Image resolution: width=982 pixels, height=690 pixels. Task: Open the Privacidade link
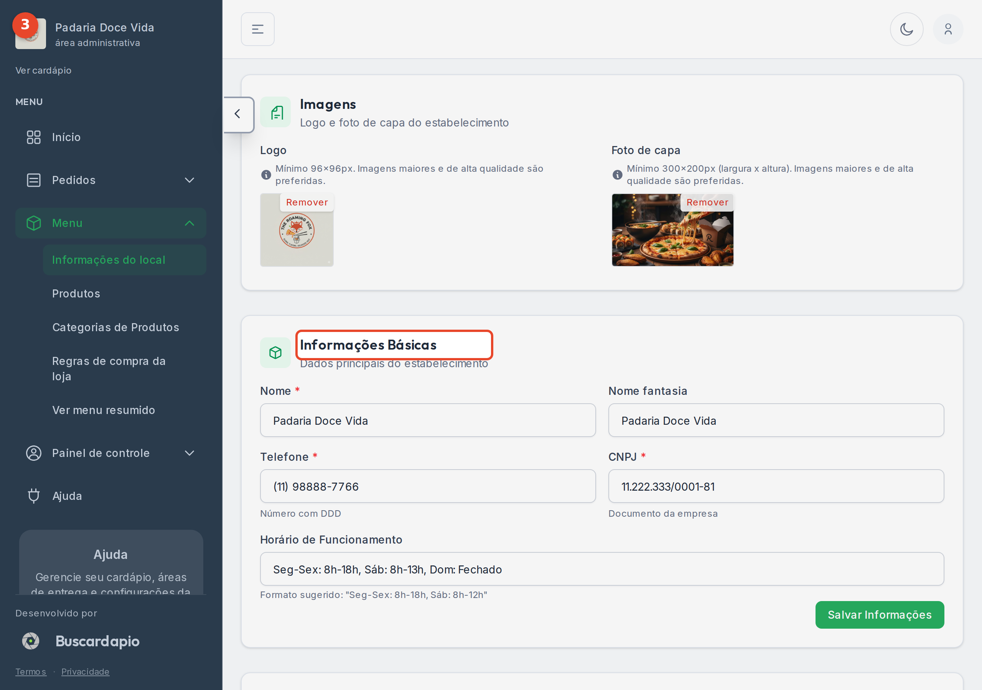[85, 672]
